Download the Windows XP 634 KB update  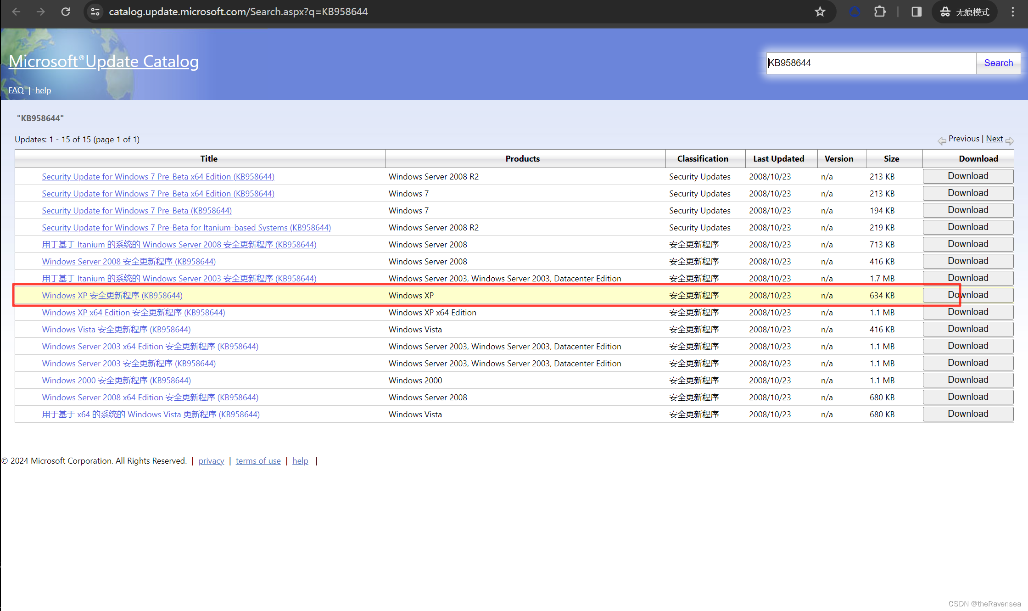click(968, 295)
